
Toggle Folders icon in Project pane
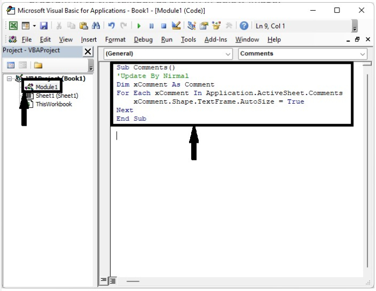click(x=38, y=65)
